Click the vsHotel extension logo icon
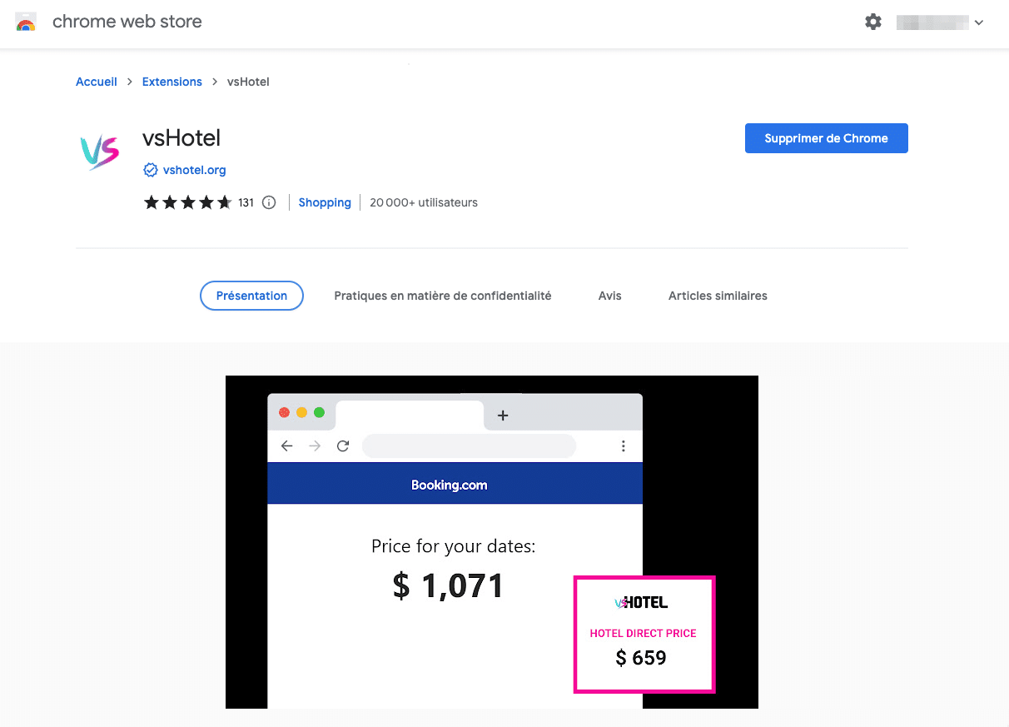The image size is (1009, 727). click(x=99, y=152)
